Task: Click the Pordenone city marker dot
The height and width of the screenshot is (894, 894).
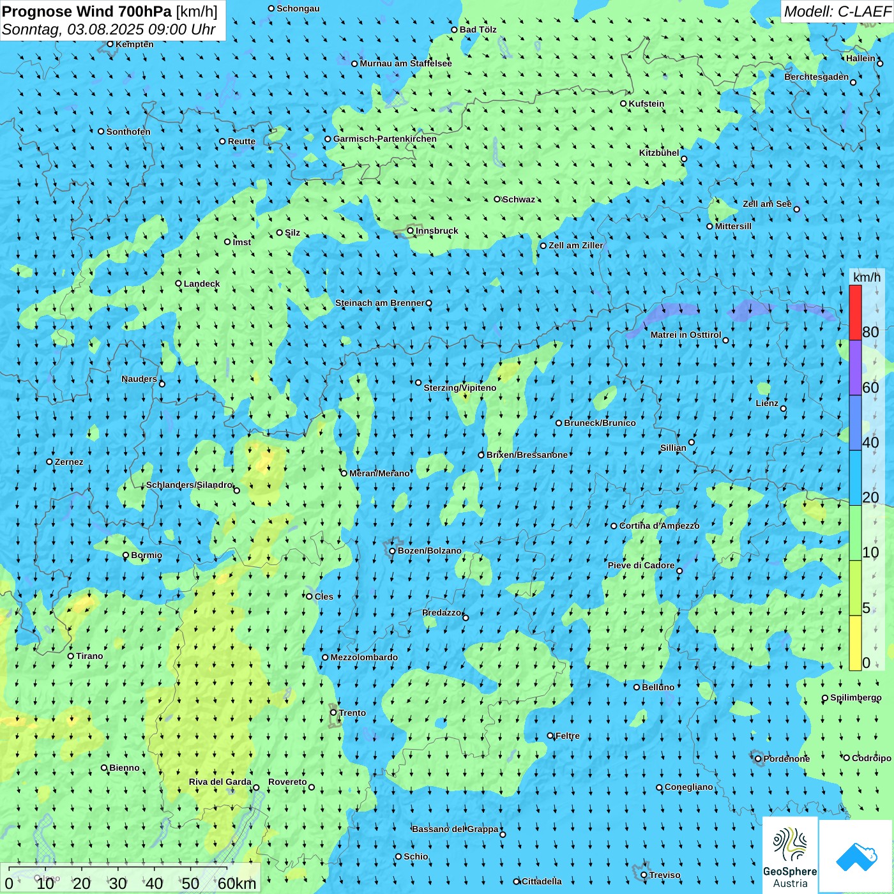Action: (758, 759)
